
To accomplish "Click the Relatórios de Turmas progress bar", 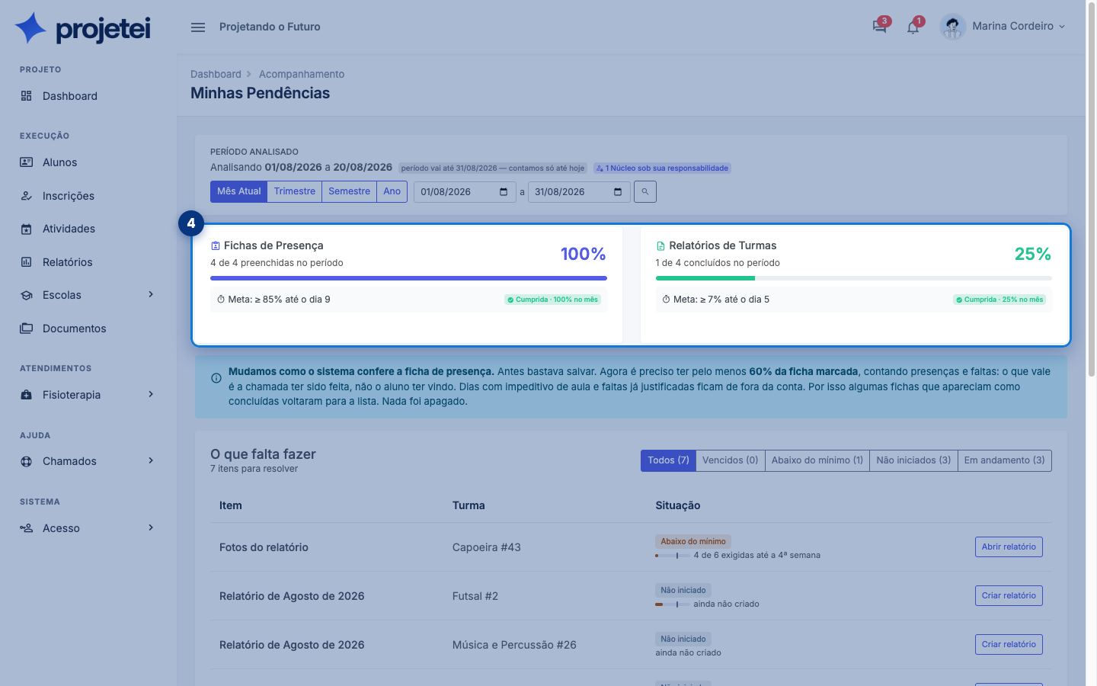I will pyautogui.click(x=854, y=278).
